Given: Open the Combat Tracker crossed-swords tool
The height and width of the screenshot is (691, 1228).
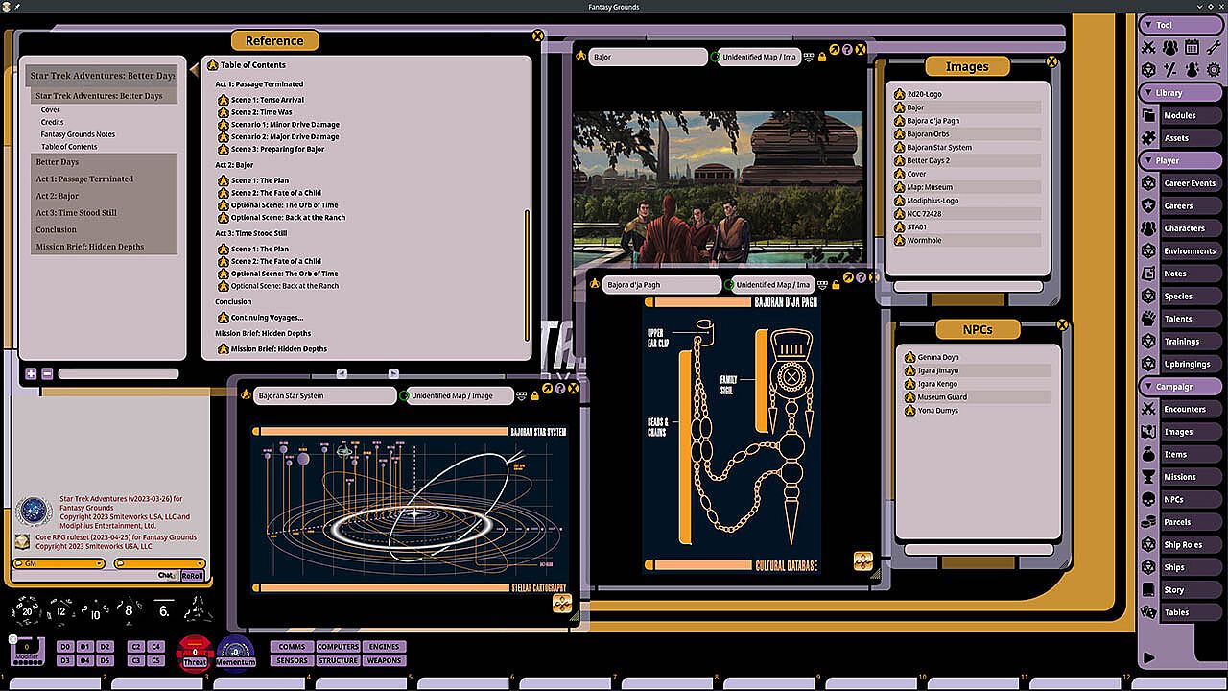Looking at the screenshot, I should click(1148, 47).
